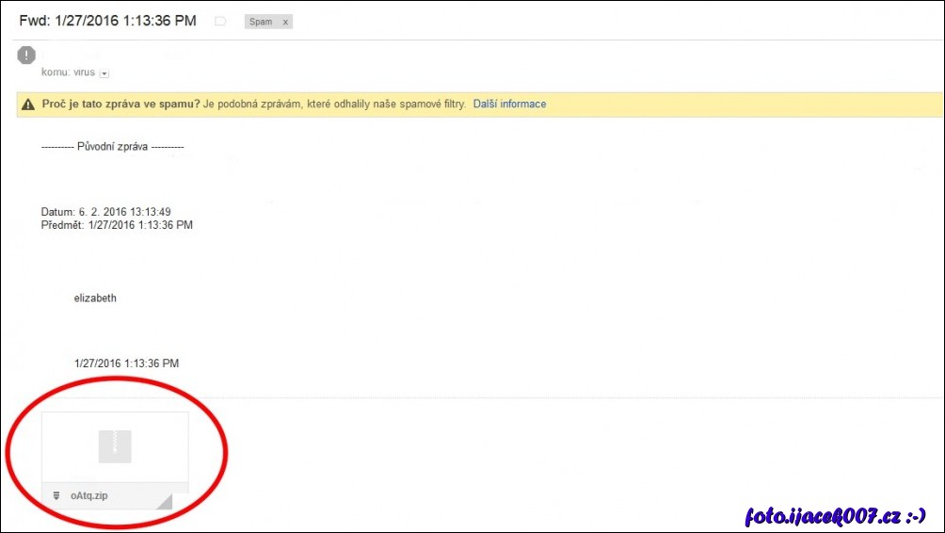Viewport: 945px width, 533px height.
Task: Click the Spam label tag
Action: click(261, 22)
